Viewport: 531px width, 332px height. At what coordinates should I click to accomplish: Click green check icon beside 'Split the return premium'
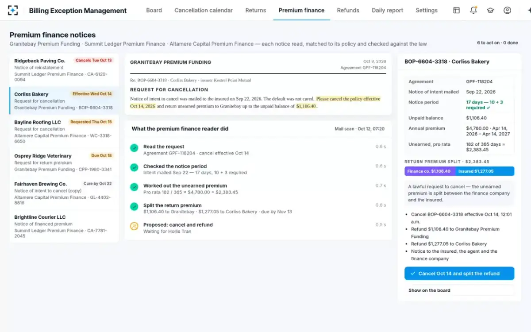pos(134,206)
